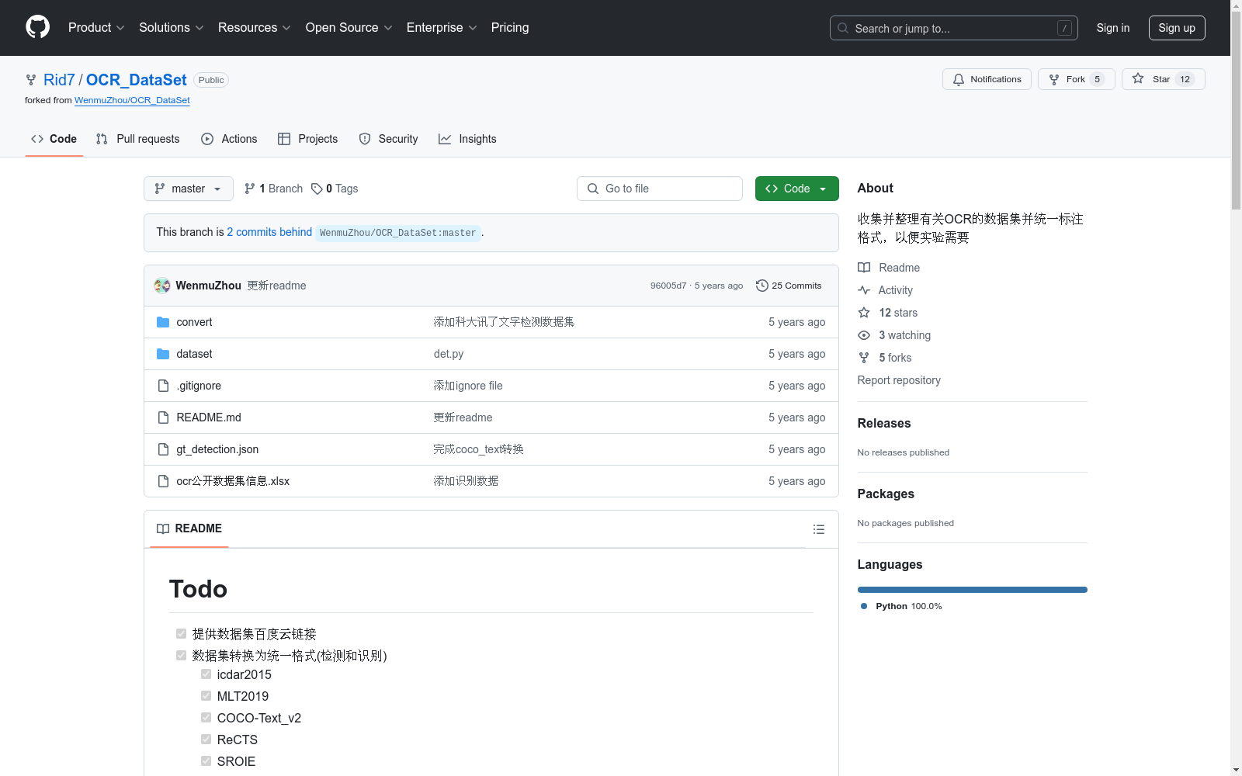Click the README book icon in file panel

point(163,528)
